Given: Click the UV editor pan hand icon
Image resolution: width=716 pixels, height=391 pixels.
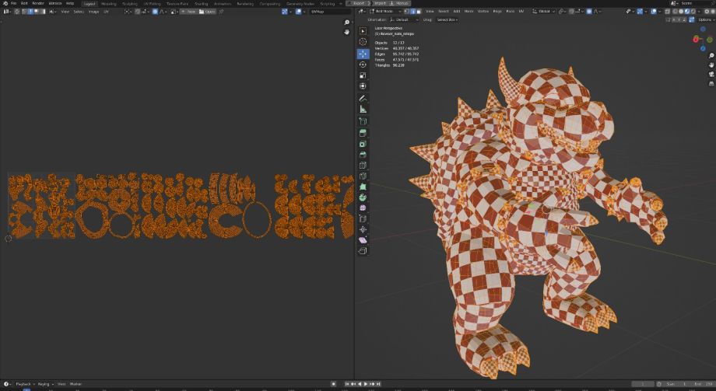Looking at the screenshot, I should click(x=346, y=32).
